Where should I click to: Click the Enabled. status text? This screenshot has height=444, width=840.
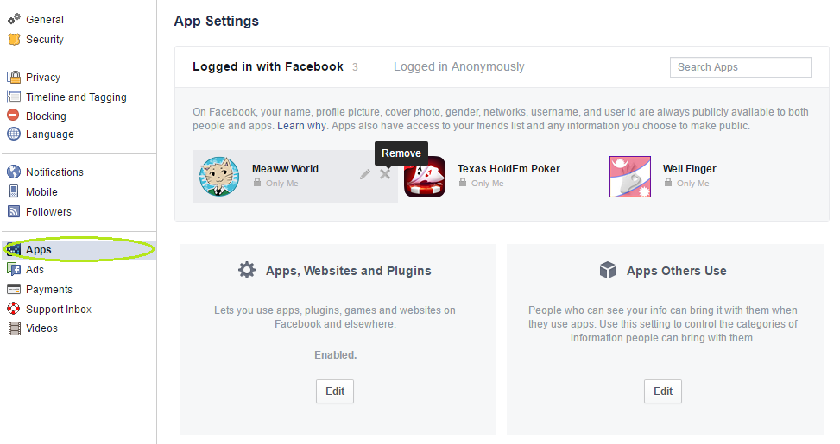point(335,354)
